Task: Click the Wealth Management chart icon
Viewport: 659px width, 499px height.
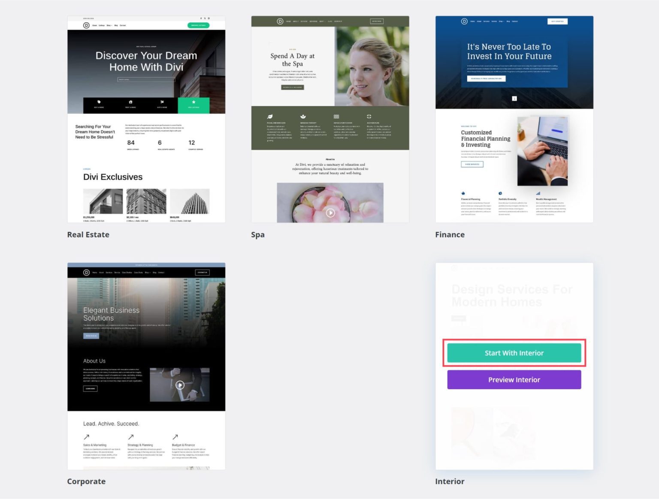Action: click(x=538, y=193)
